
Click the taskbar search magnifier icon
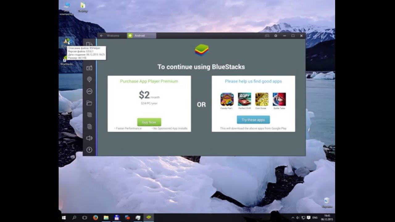74,218
